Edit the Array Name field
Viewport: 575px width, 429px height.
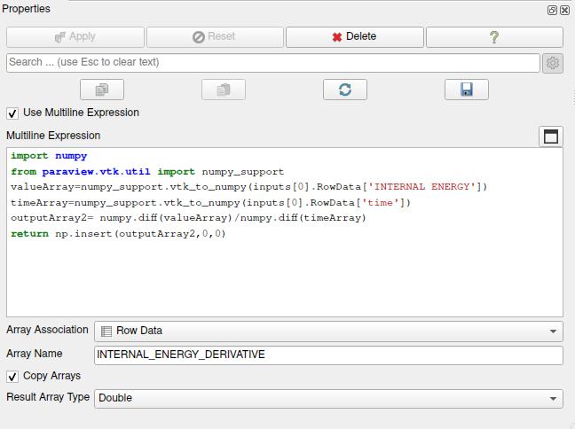(x=328, y=355)
